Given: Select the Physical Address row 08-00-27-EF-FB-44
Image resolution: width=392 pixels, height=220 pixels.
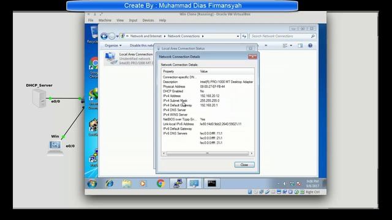Looking at the screenshot, I should tap(208, 87).
